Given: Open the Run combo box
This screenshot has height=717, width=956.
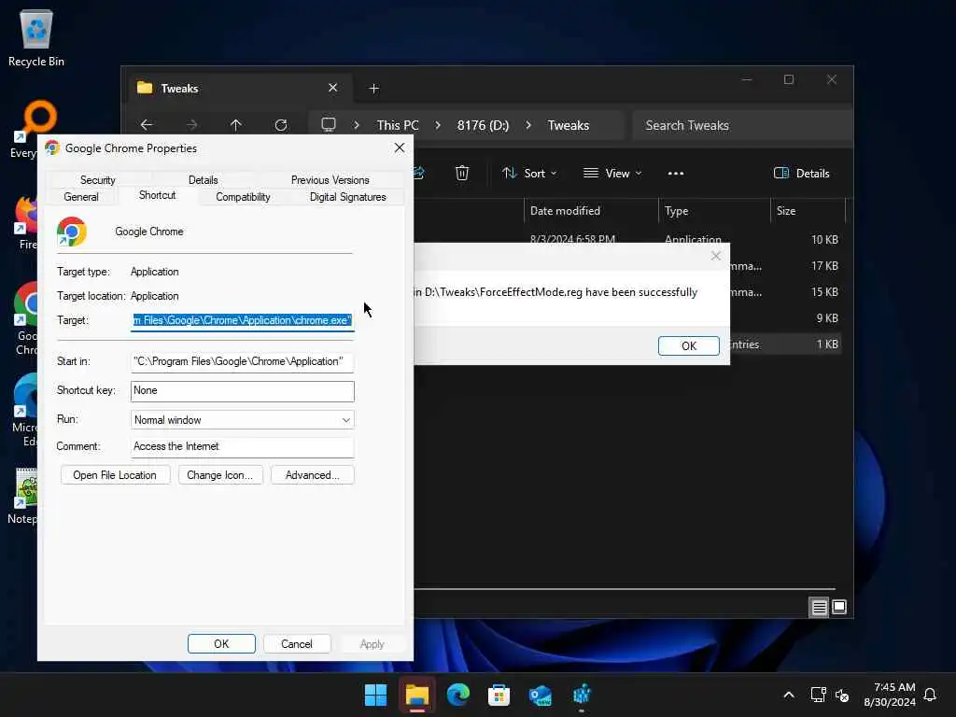Looking at the screenshot, I should click(242, 420).
